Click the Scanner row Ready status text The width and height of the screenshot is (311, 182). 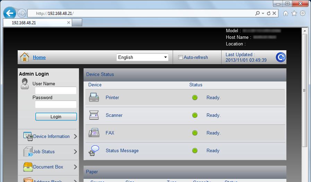tap(214, 115)
